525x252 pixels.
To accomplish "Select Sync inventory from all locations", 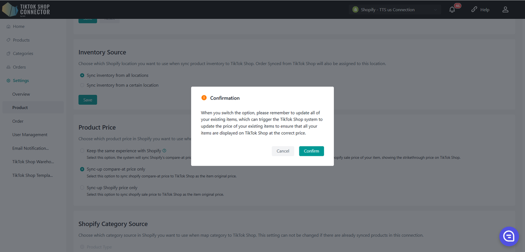I will [82, 76].
